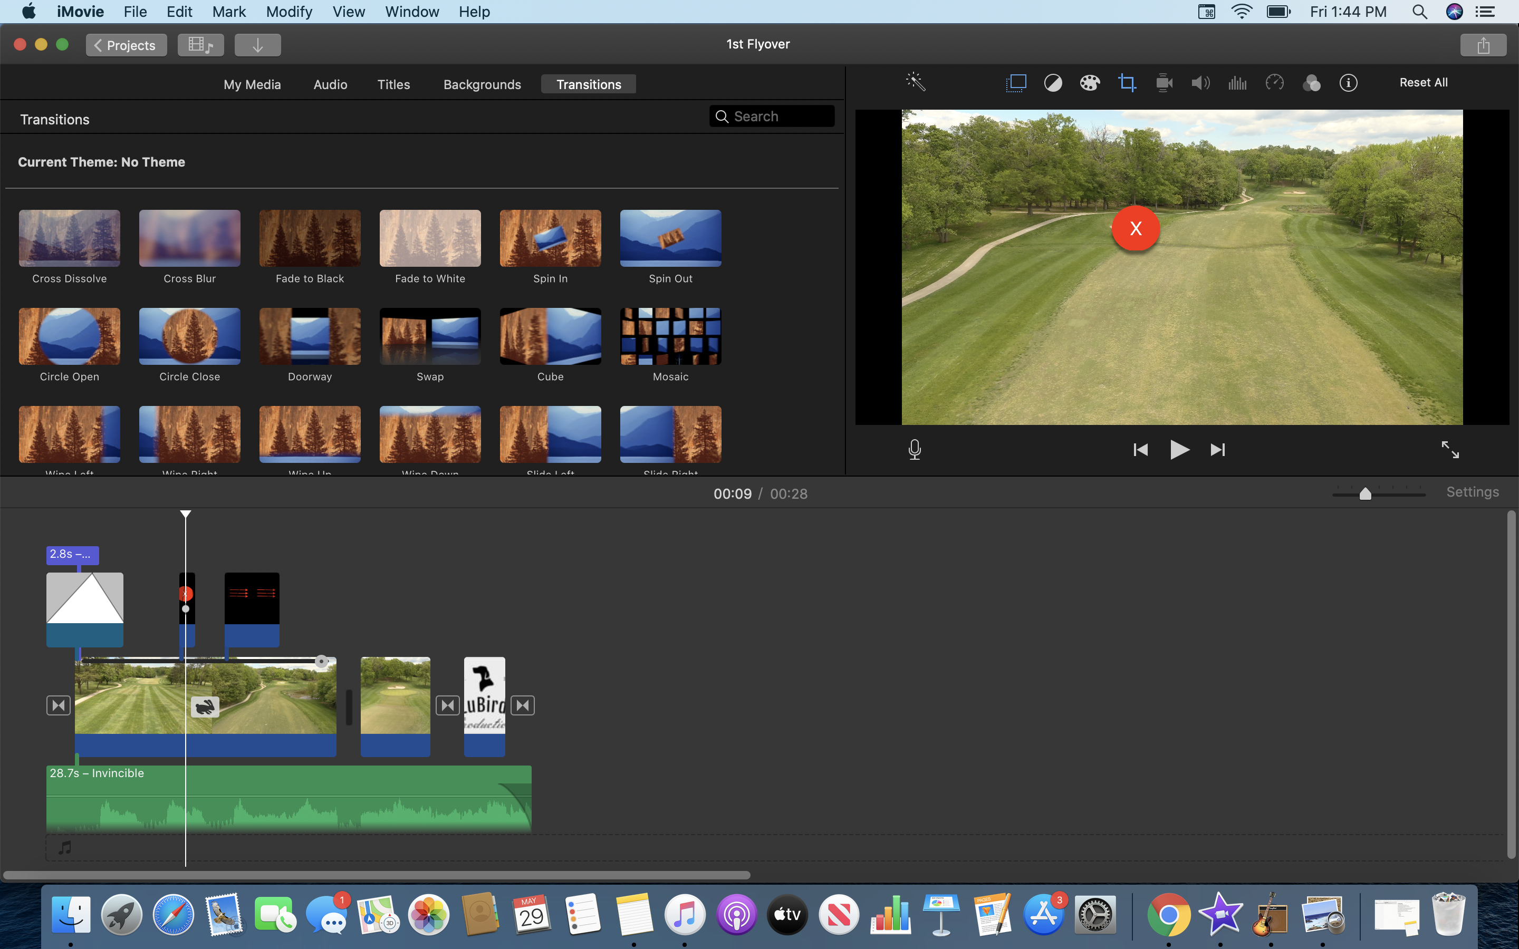Viewport: 1519px width, 949px height.
Task: Click the timeline zoom slider
Action: [1364, 494]
